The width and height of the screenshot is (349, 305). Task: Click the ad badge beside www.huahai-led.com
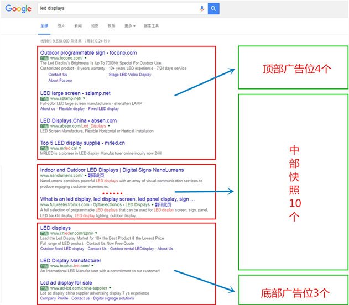(x=44, y=266)
